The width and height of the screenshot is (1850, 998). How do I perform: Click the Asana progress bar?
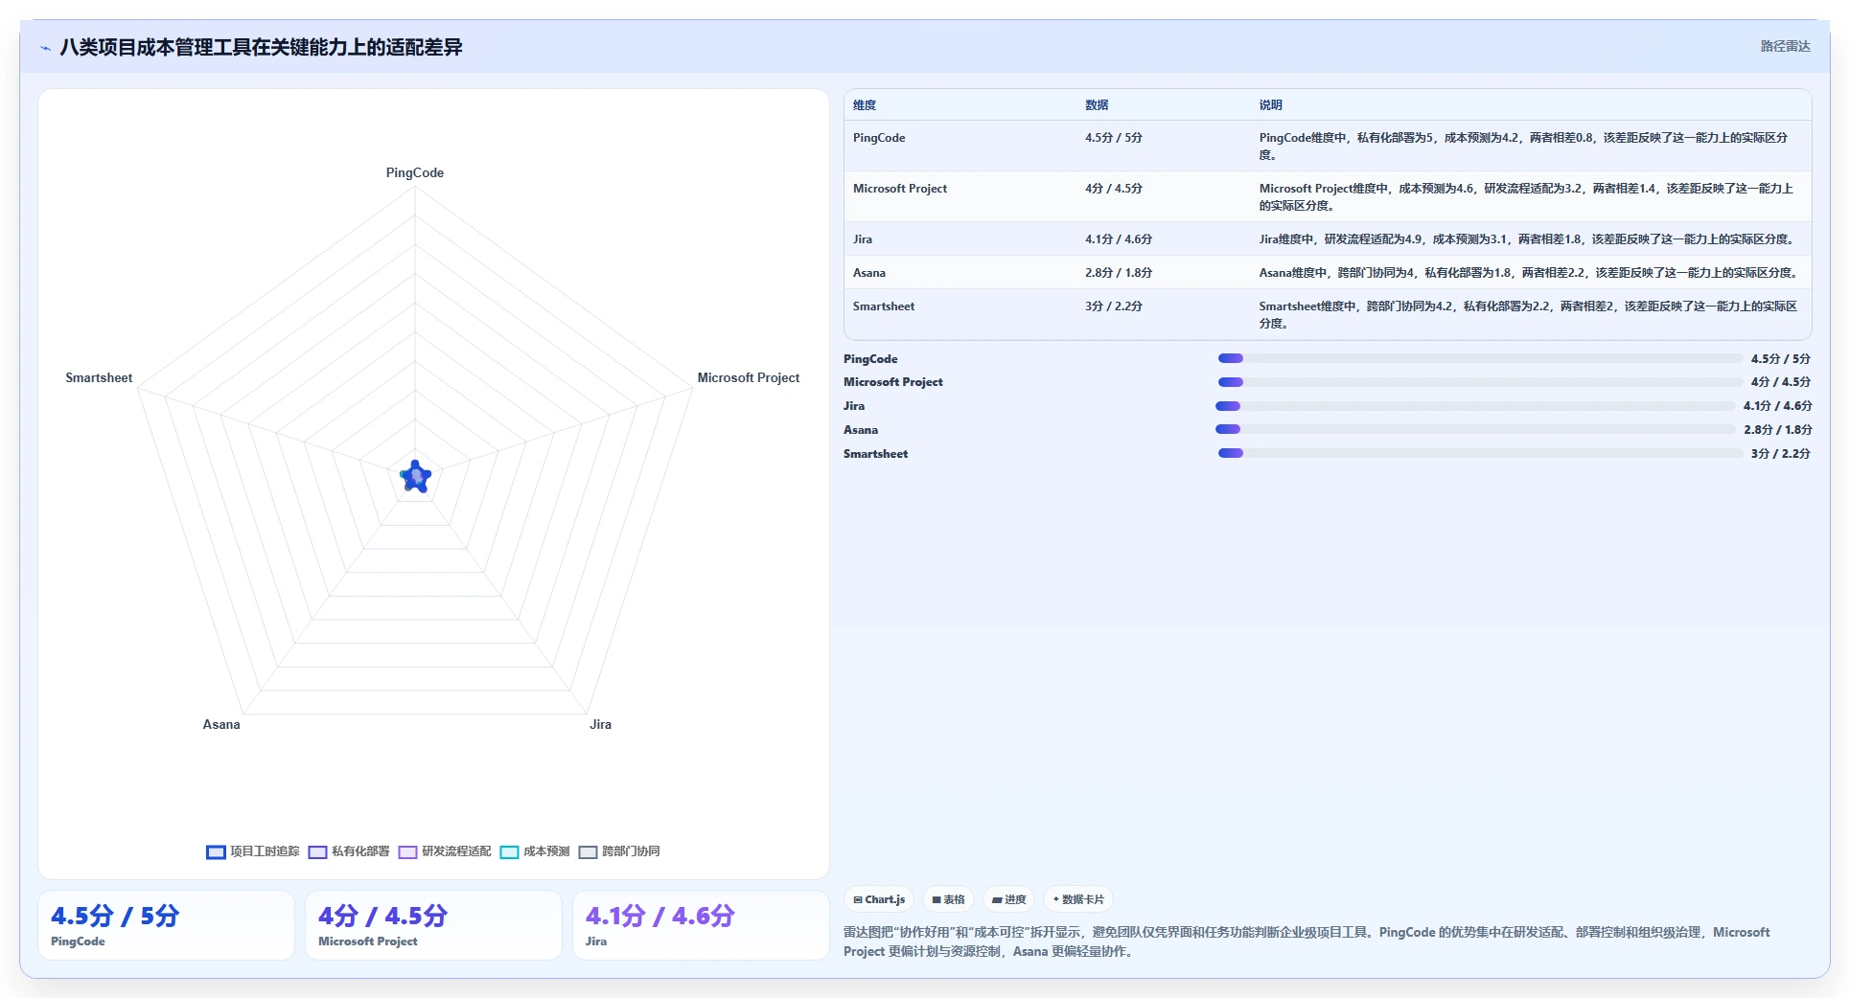tap(1476, 429)
